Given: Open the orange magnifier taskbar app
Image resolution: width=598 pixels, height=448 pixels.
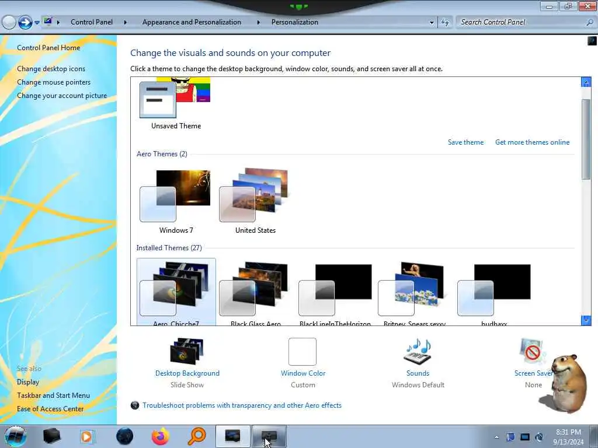Looking at the screenshot, I should [196, 436].
